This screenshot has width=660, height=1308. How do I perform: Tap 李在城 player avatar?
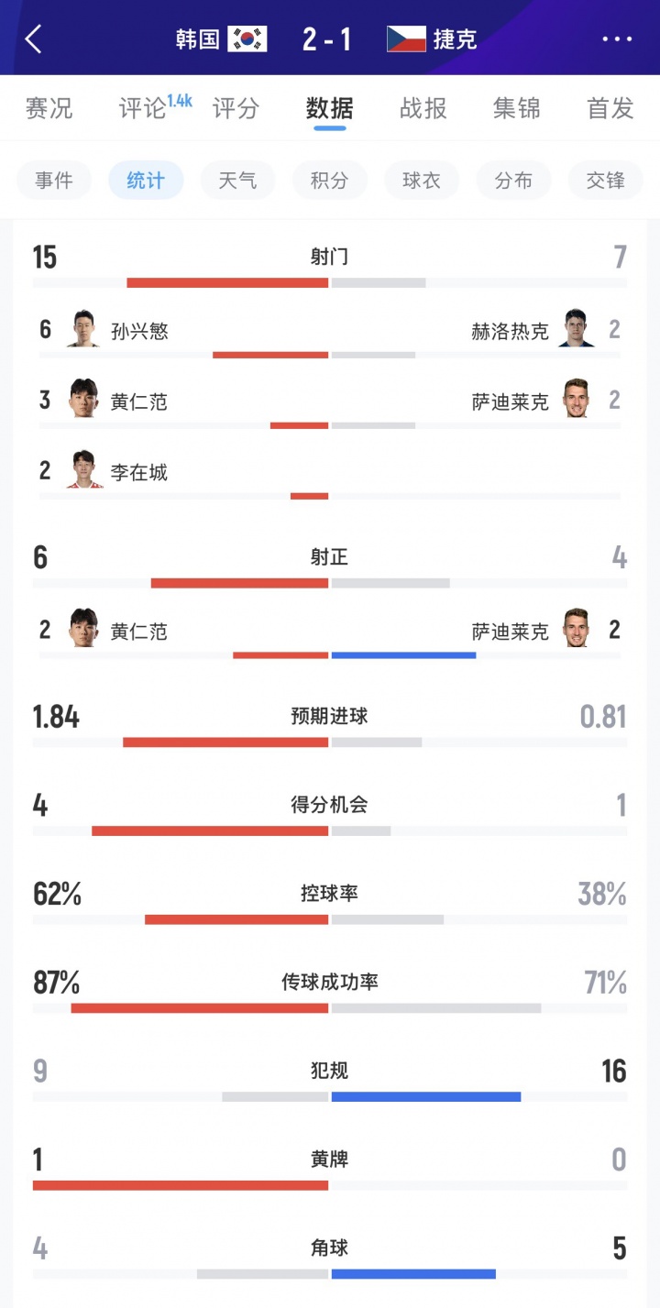83,469
